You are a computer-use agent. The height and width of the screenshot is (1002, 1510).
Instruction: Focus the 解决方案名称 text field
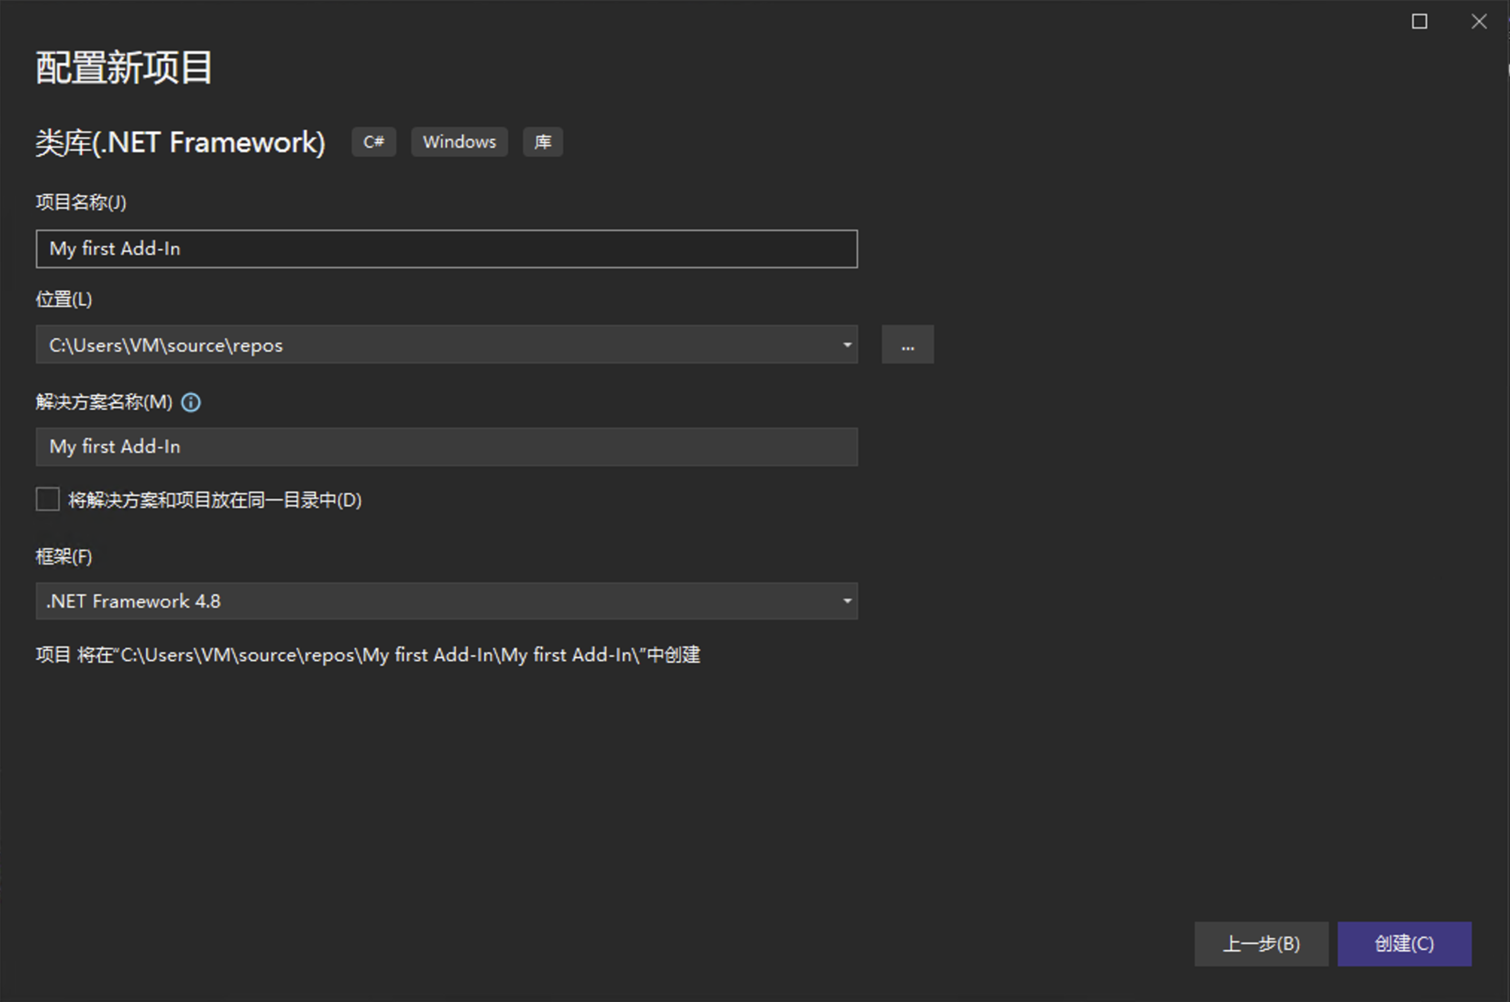point(446,447)
